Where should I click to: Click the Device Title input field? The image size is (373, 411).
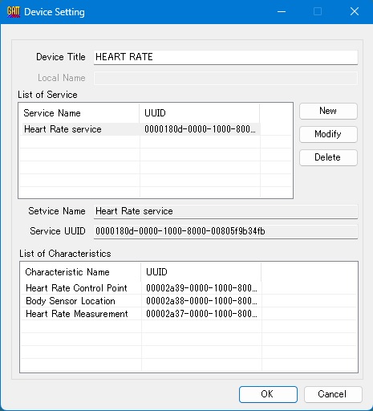click(225, 57)
